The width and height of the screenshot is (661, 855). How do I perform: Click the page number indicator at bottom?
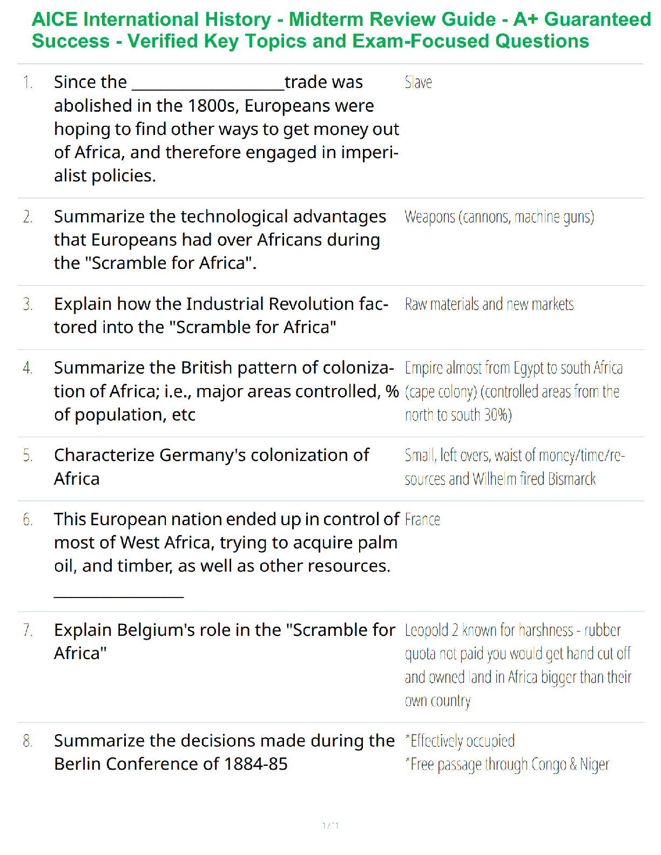330,825
